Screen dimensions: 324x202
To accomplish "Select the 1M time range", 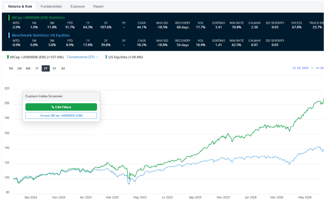I will (11, 68).
